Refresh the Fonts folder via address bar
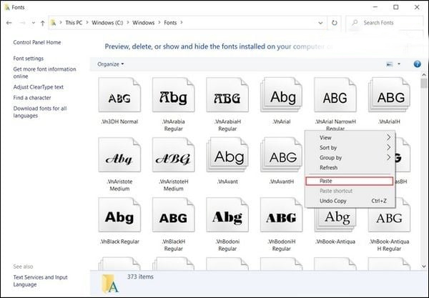This screenshot has height=298, width=429. [335, 23]
